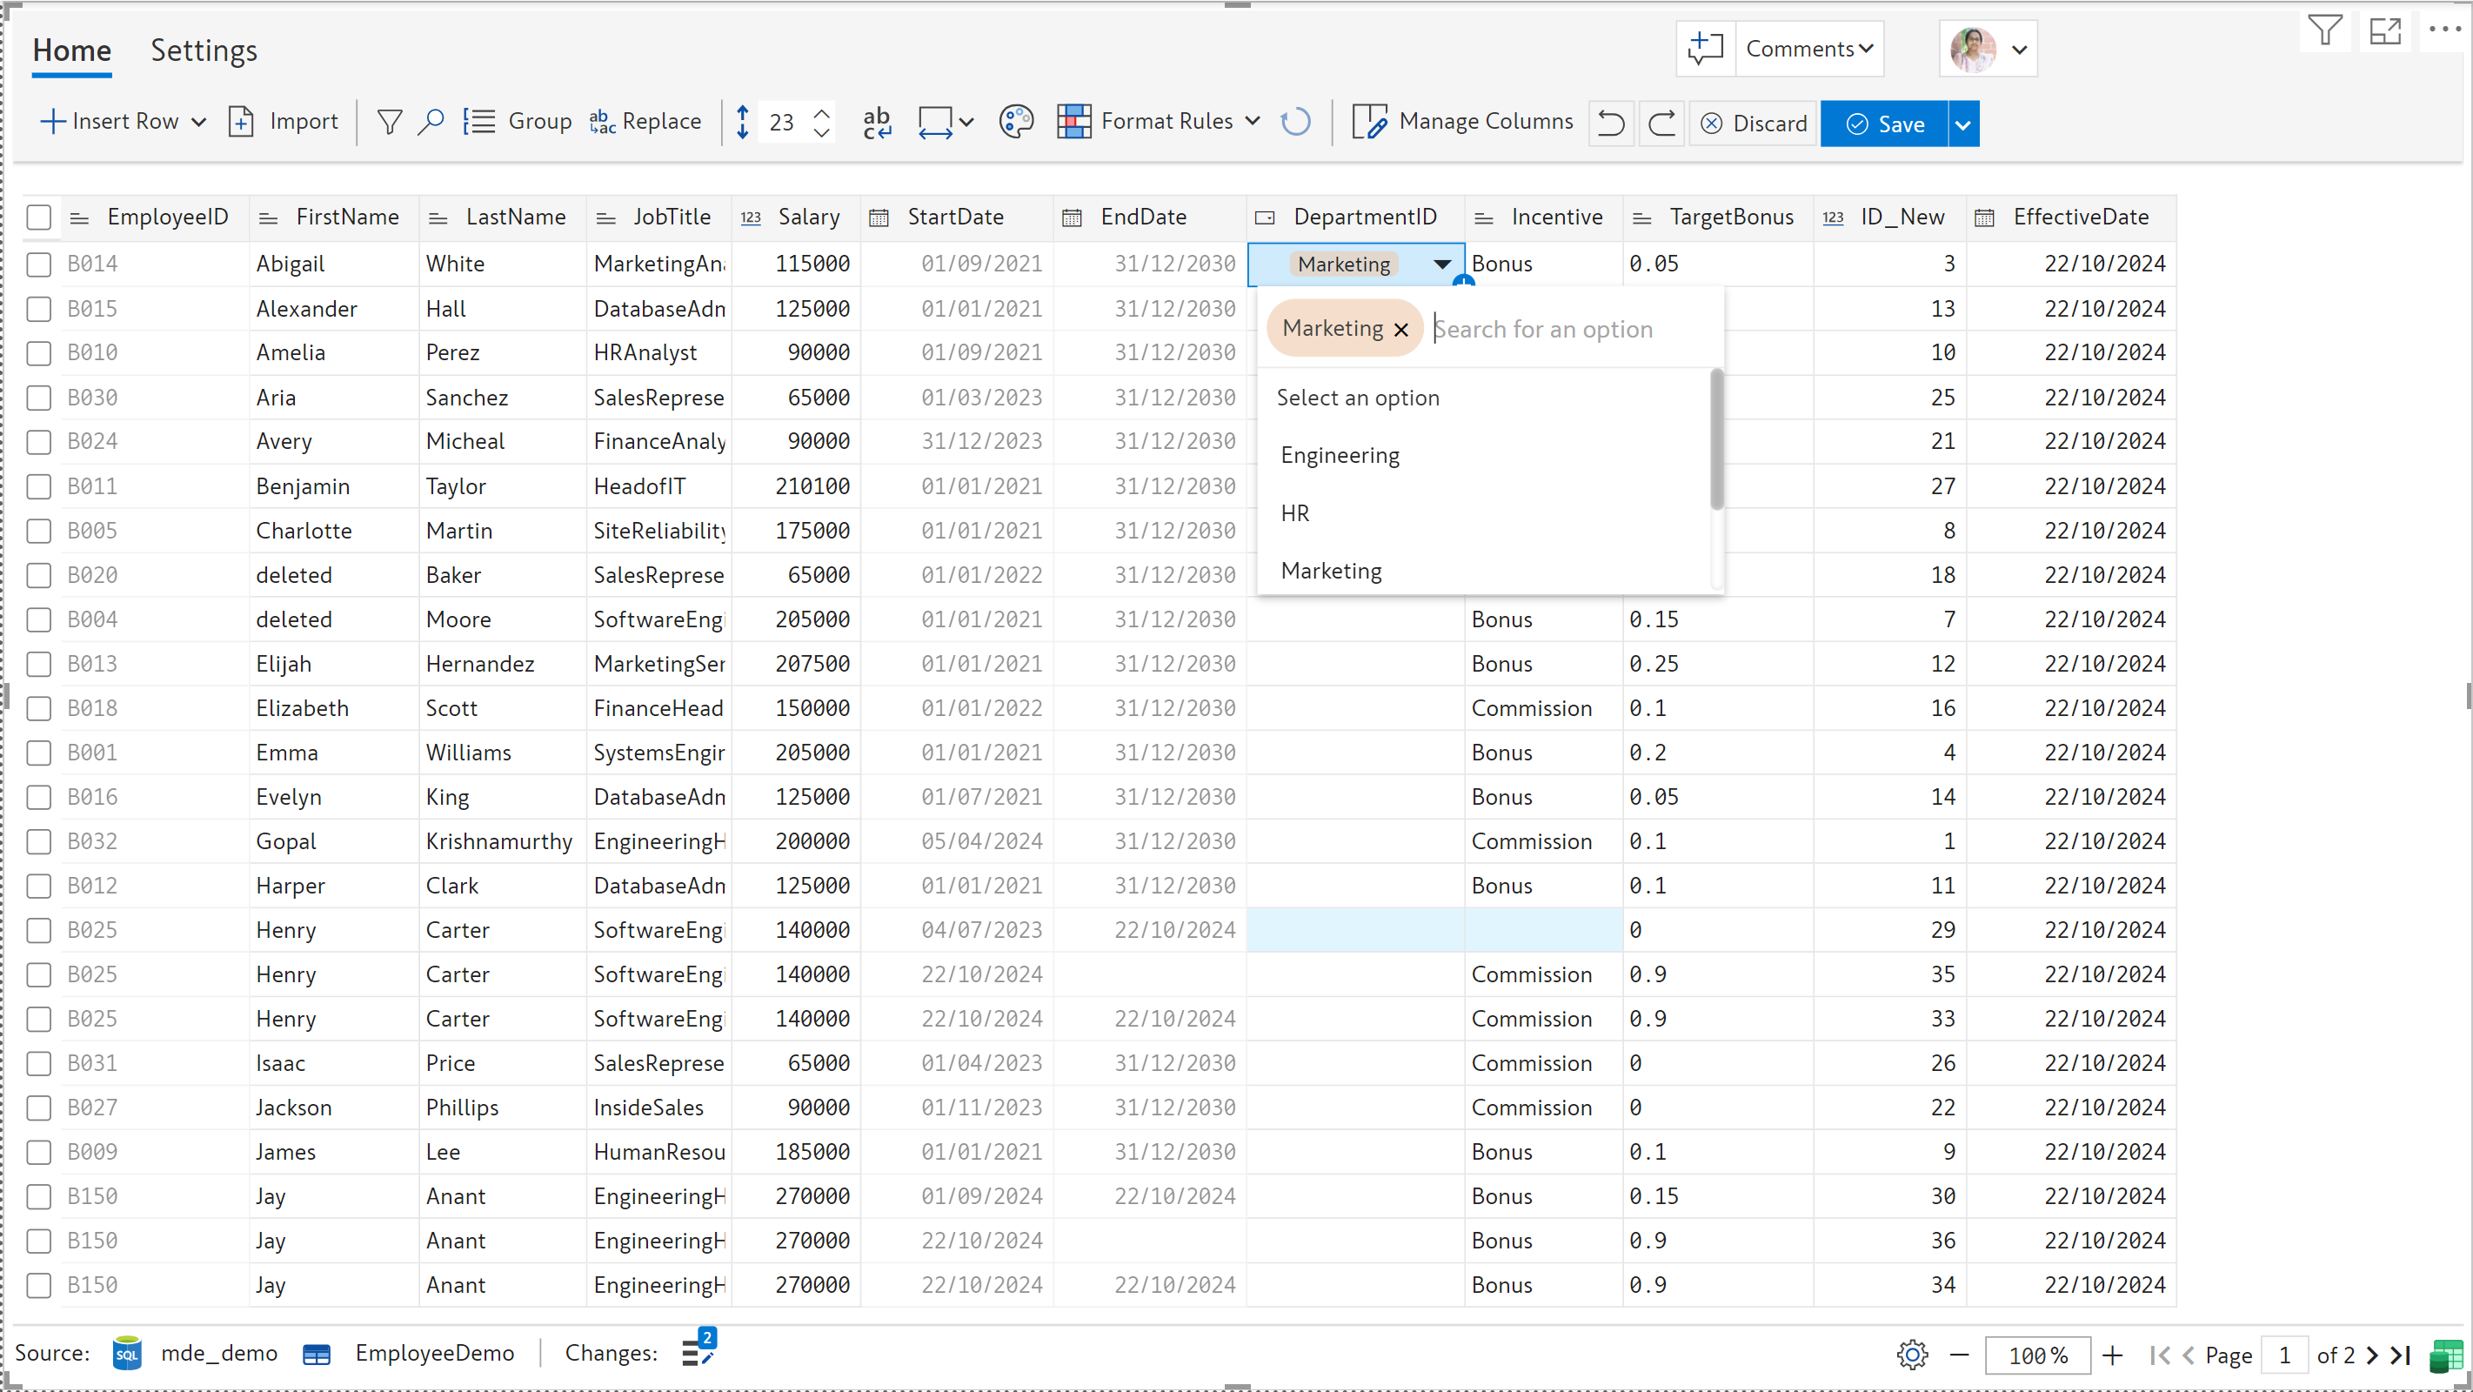Click the search magnifier icon
2473x1392 pixels.
coord(431,122)
